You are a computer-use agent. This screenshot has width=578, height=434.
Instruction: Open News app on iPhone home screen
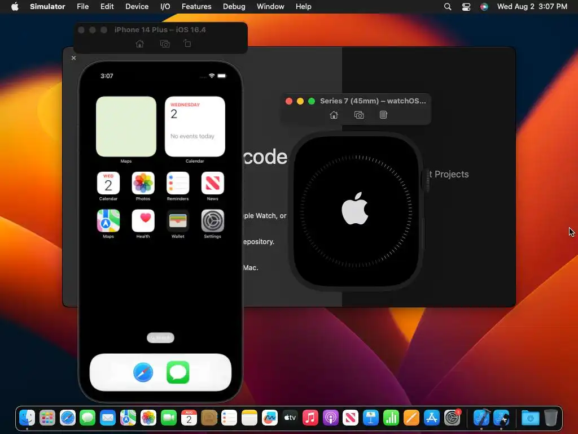212,183
